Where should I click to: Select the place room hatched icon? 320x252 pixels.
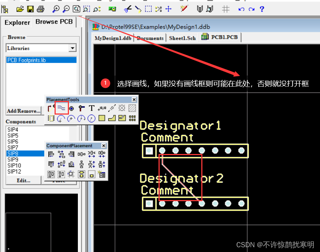coord(132,108)
